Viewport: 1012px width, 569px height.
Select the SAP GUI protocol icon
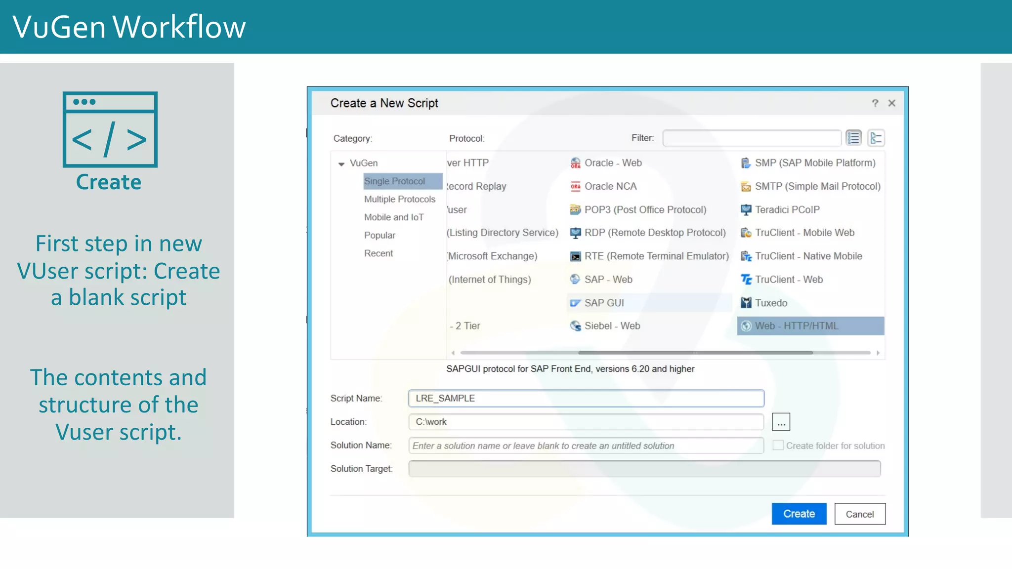tap(575, 303)
